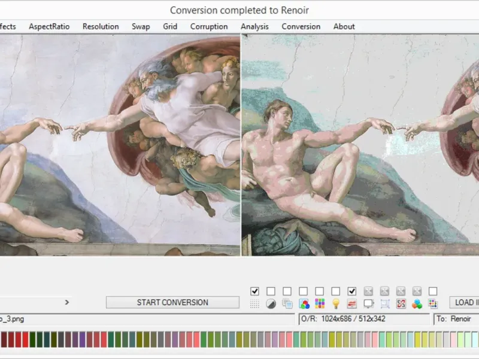Screen dimensions: 479x359
Task: Click the yellow lightbulb icon
Action: [336, 304]
